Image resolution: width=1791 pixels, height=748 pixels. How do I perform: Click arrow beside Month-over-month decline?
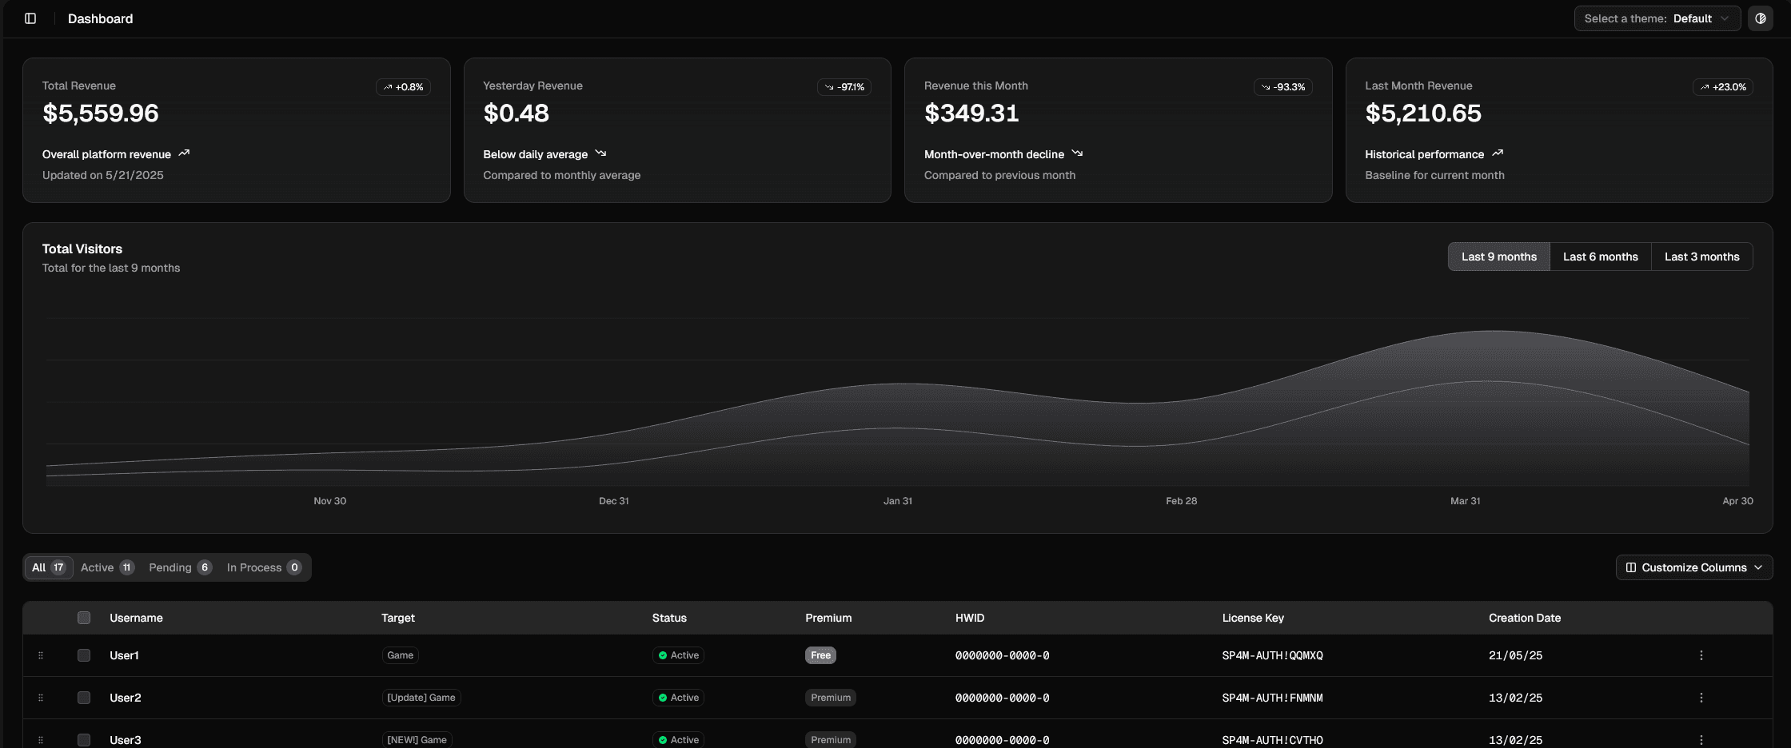(1077, 153)
